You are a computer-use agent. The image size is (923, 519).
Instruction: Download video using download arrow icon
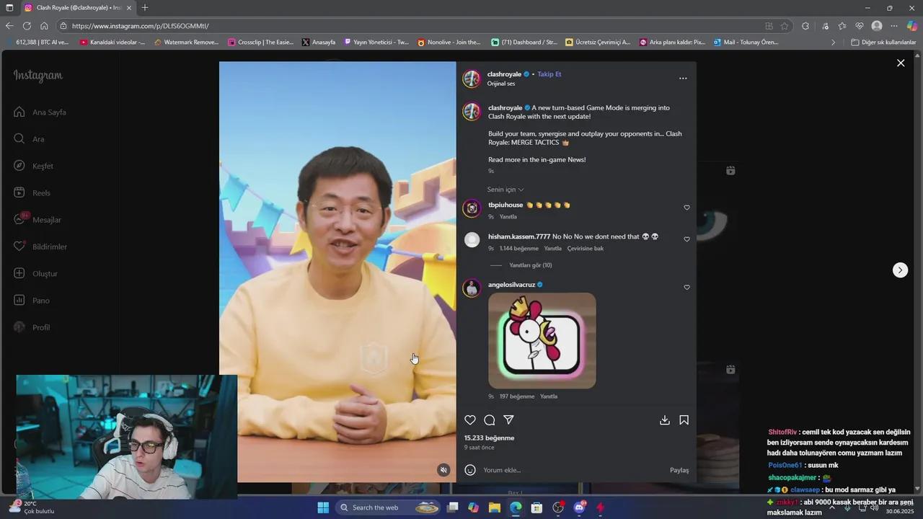(665, 420)
